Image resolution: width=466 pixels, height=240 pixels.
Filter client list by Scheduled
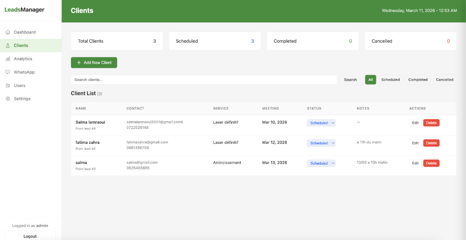pos(390,80)
